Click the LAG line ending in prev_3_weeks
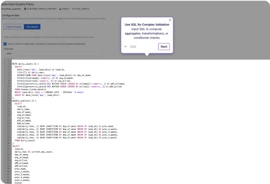Viewport: 270px width, 184px height. click(x=67, y=132)
